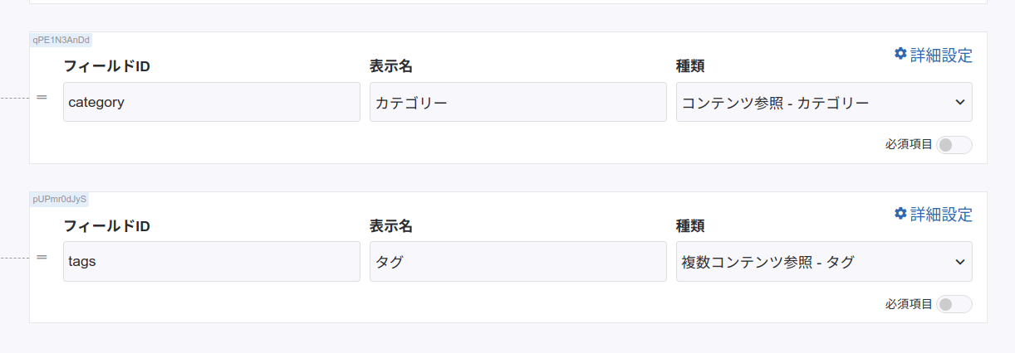Open the 種類 dropdown showing 複数コンテンツ参照 - タグ
Screen dimensions: 1015x353
pyautogui.click(x=814, y=262)
